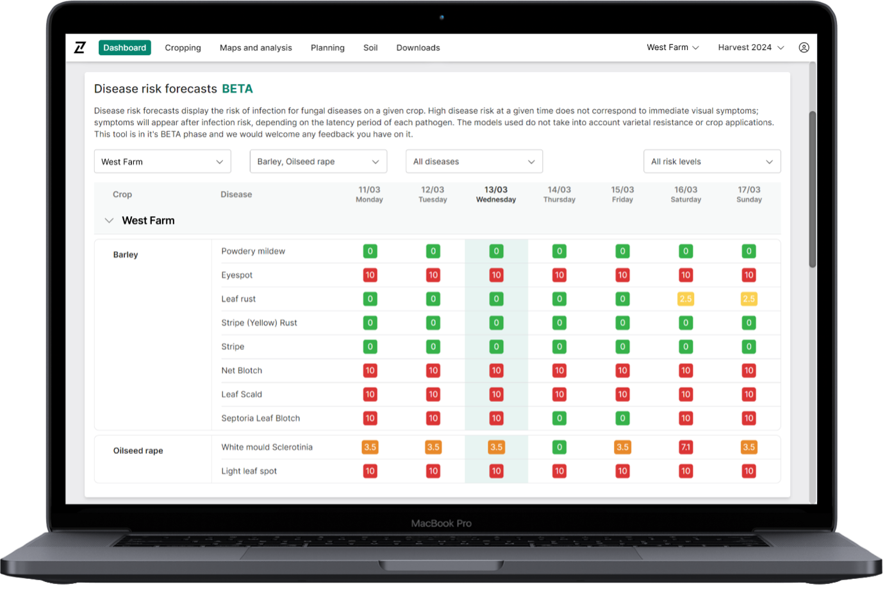
Task: Open the West Farm filter dropdown
Action: tap(162, 162)
